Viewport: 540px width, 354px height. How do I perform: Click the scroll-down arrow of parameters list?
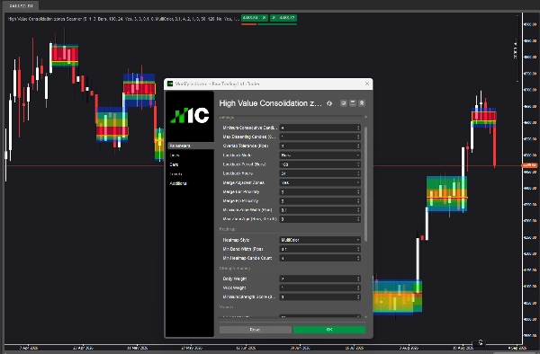point(365,317)
